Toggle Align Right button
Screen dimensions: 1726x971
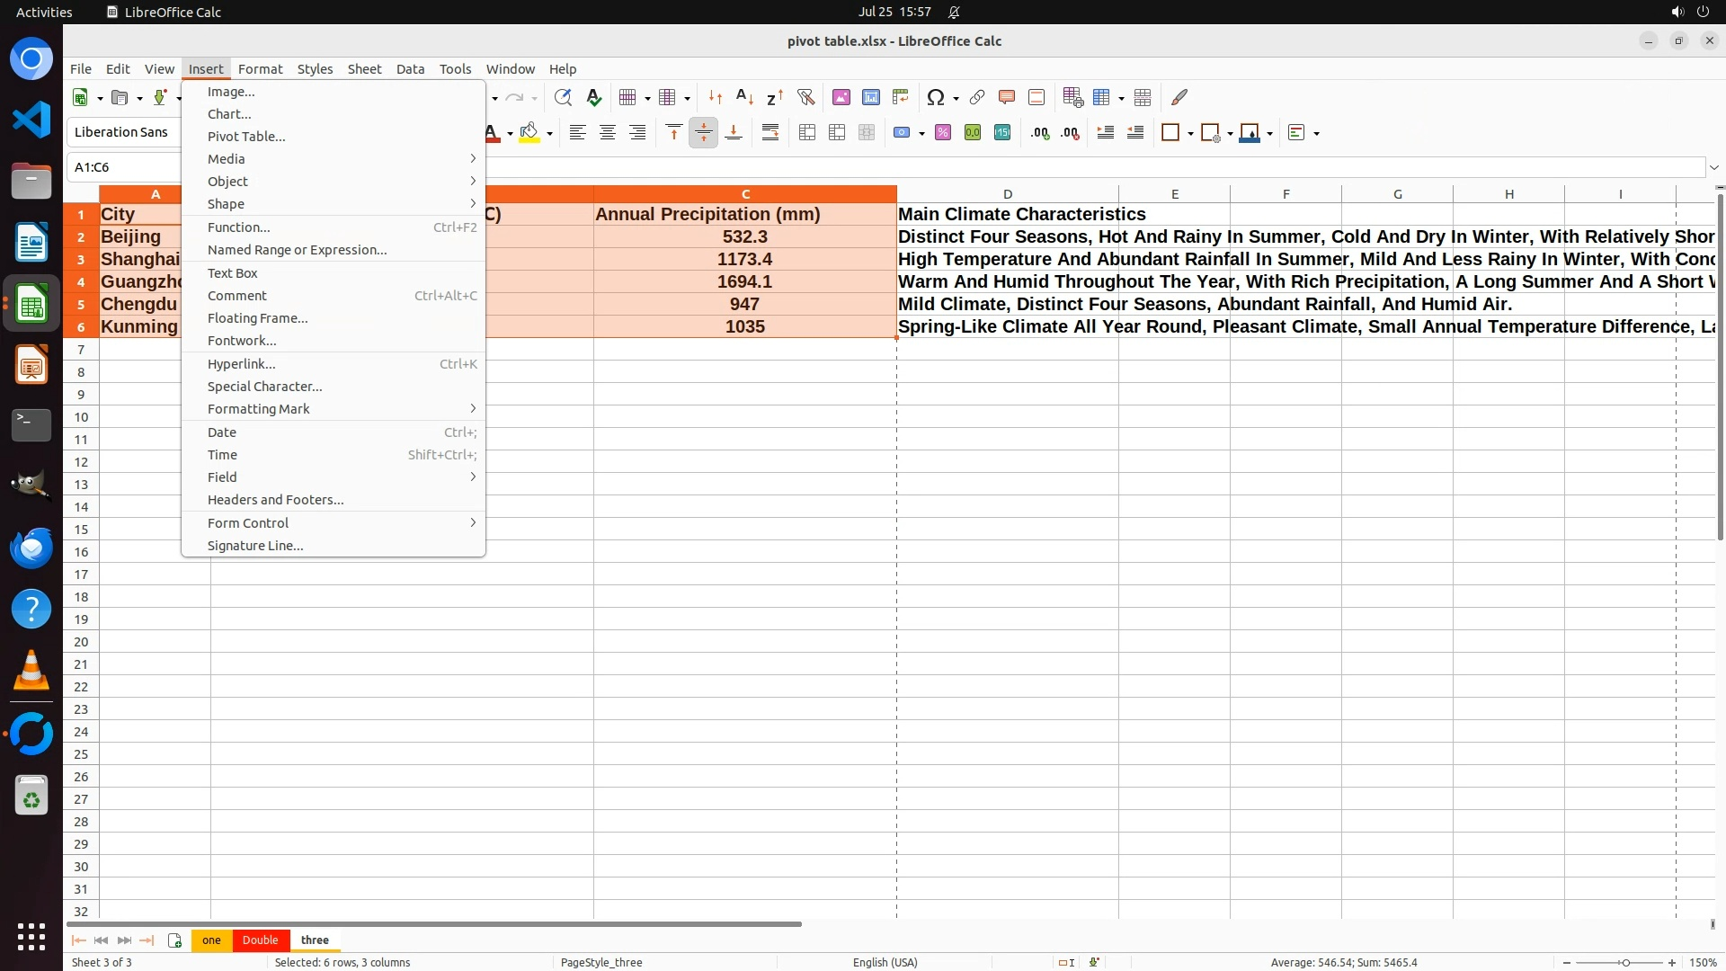click(636, 133)
